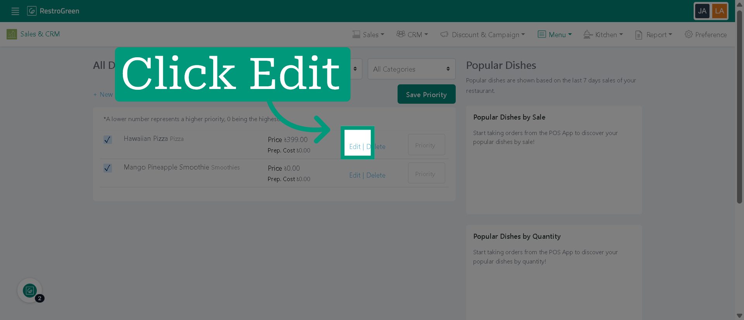The image size is (744, 320).
Task: Click Delete for Mango Pineapple Smoothie
Action: click(x=376, y=175)
